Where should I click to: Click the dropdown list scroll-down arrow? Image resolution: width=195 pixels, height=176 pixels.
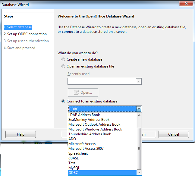[139, 172]
